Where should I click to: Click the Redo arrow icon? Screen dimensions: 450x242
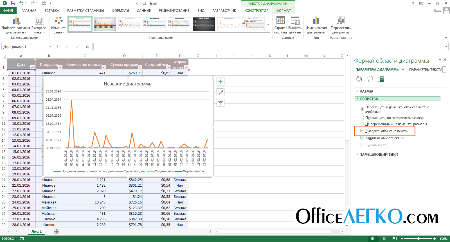[x=32, y=3]
